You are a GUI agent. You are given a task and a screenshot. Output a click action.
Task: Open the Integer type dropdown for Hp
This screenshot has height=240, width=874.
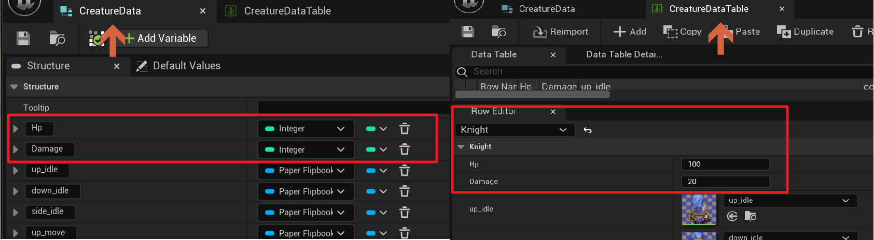click(x=306, y=129)
